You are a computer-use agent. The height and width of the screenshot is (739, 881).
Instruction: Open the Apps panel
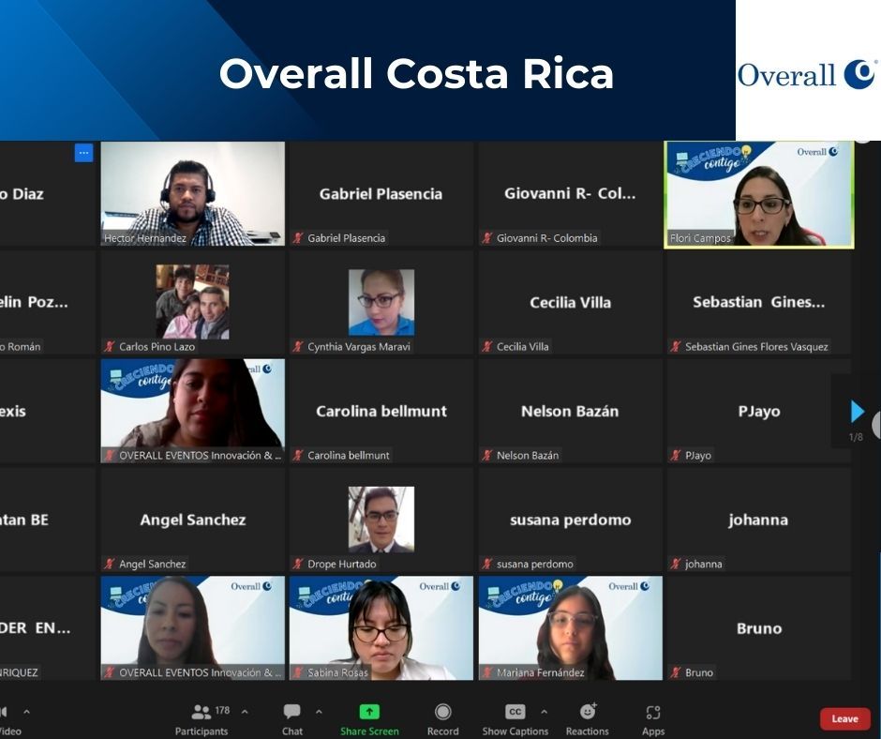click(653, 712)
